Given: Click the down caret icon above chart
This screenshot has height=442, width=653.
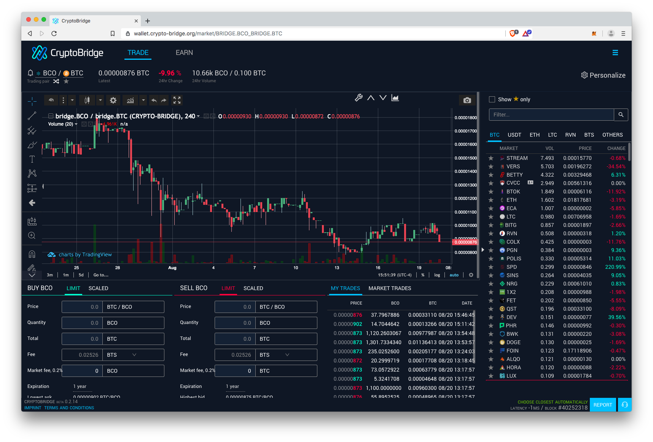Looking at the screenshot, I should [383, 98].
